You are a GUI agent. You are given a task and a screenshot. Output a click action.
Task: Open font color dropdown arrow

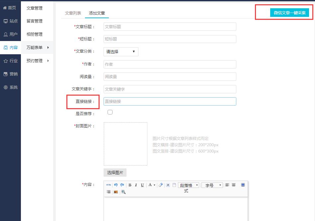click(x=154, y=185)
